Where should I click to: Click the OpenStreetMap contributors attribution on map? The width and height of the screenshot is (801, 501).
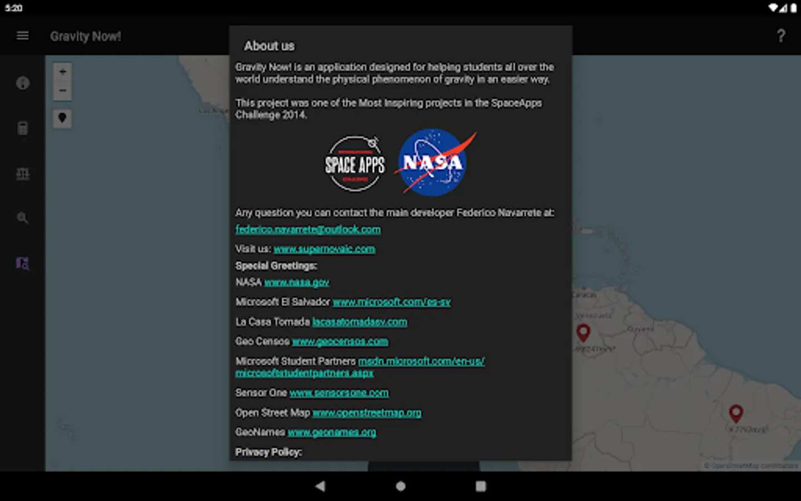(x=751, y=465)
